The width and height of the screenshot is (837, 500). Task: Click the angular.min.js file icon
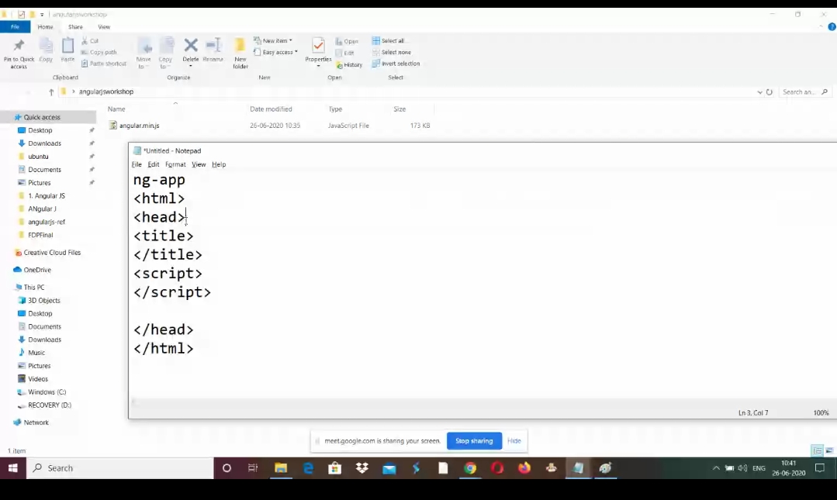[113, 126]
